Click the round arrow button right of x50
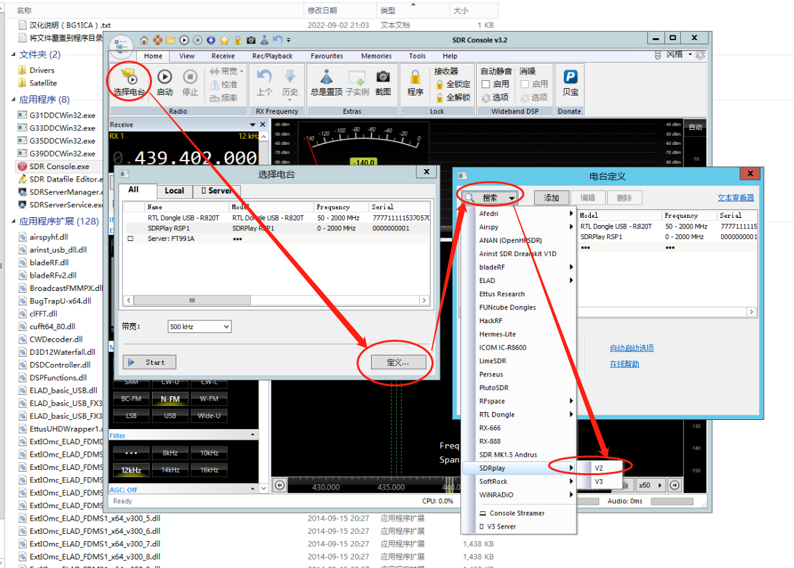This screenshot has width=794, height=568. pos(675,485)
